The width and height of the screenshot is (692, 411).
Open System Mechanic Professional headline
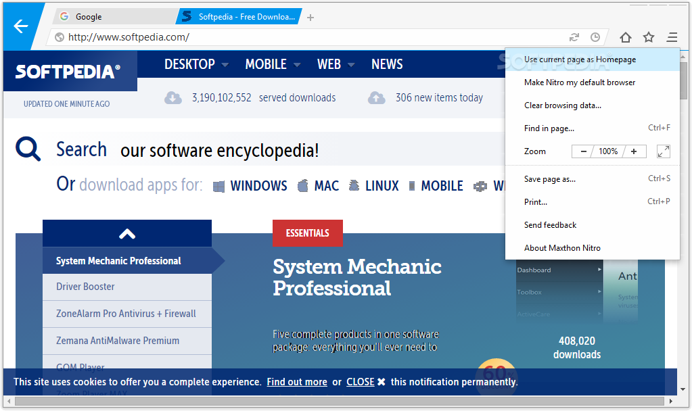pyautogui.click(x=357, y=277)
